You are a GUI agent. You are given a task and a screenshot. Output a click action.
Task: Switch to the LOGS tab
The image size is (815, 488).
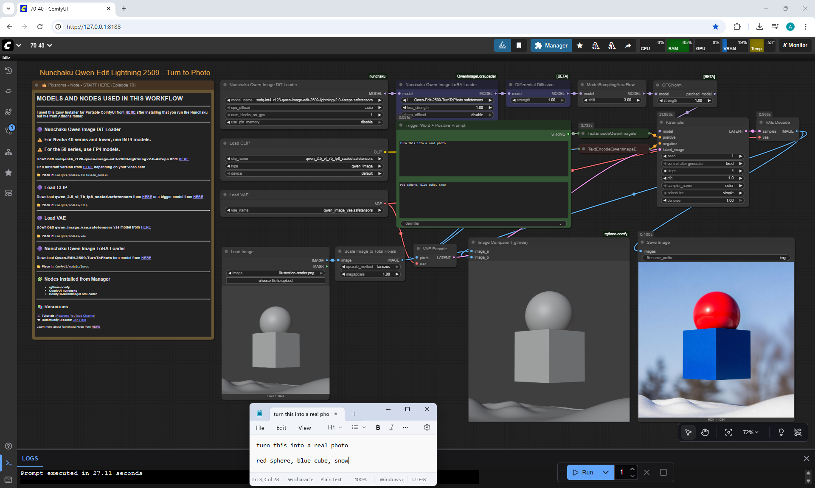30,458
